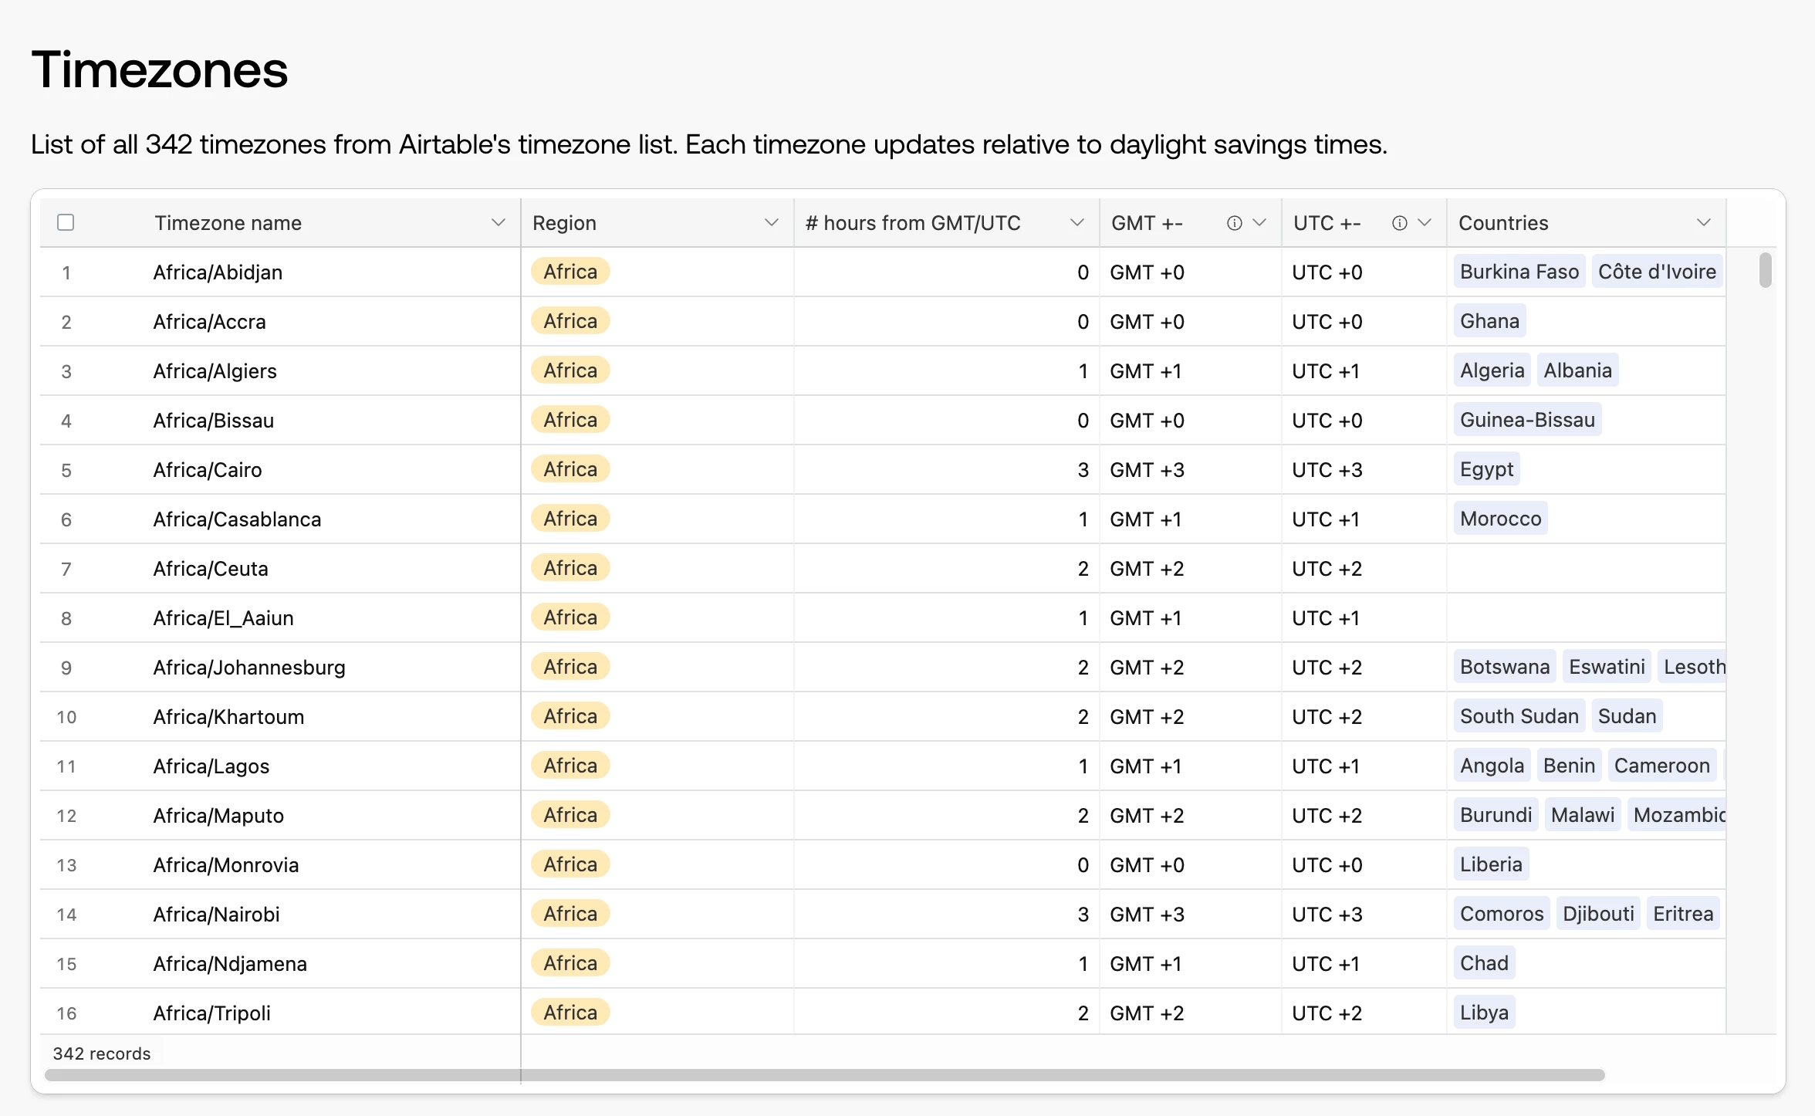Open the Timezone name column dropdown

pyautogui.click(x=498, y=223)
